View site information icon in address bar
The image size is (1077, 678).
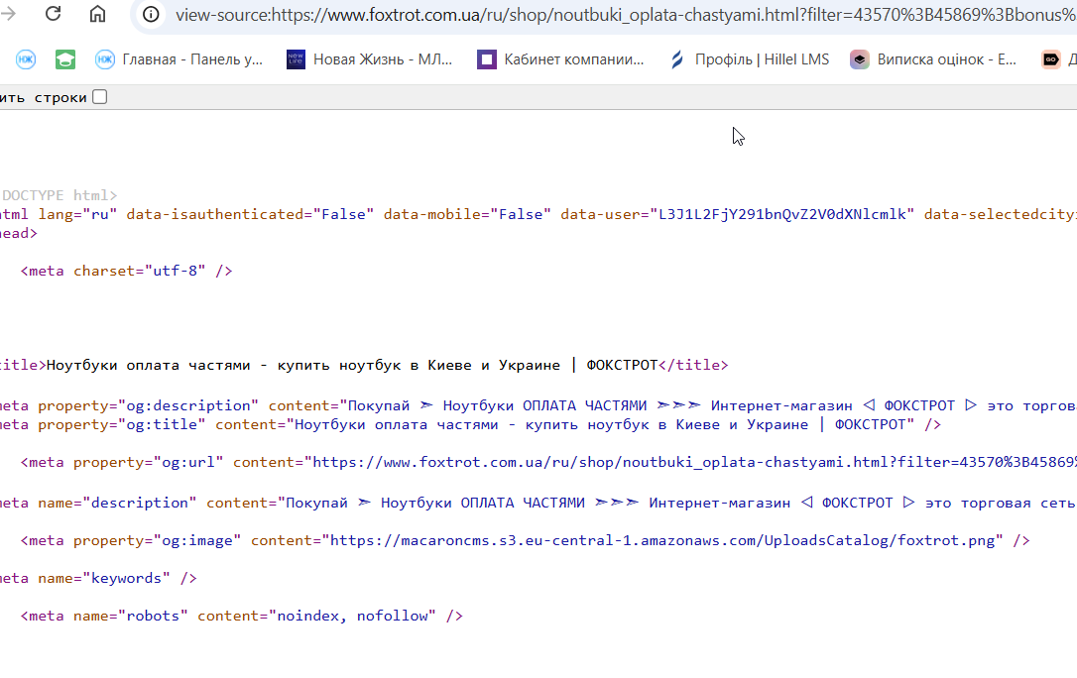pyautogui.click(x=151, y=14)
